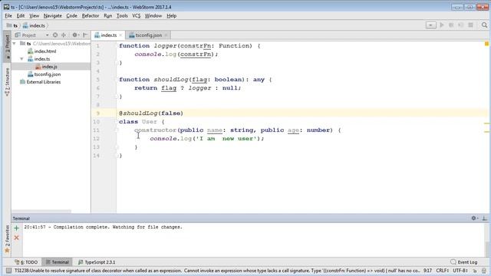Open Project panel settings gear
The image size is (491, 276).
coord(75,35)
